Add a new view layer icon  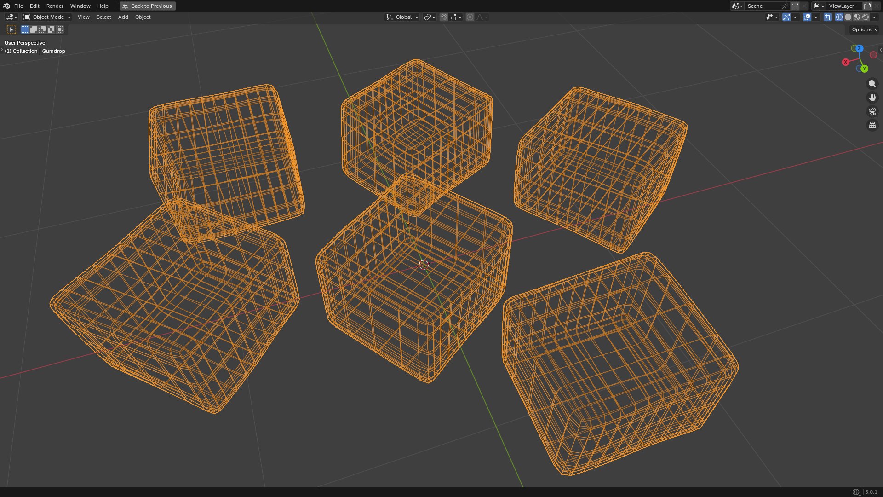pyautogui.click(x=867, y=6)
